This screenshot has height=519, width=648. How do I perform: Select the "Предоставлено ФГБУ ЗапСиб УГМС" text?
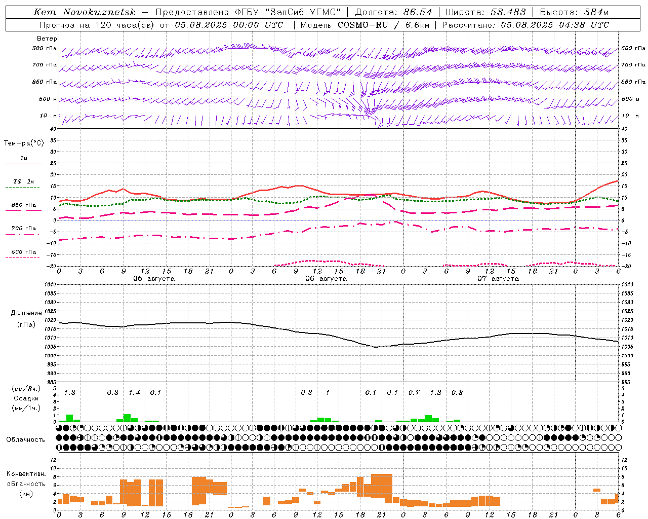[248, 12]
